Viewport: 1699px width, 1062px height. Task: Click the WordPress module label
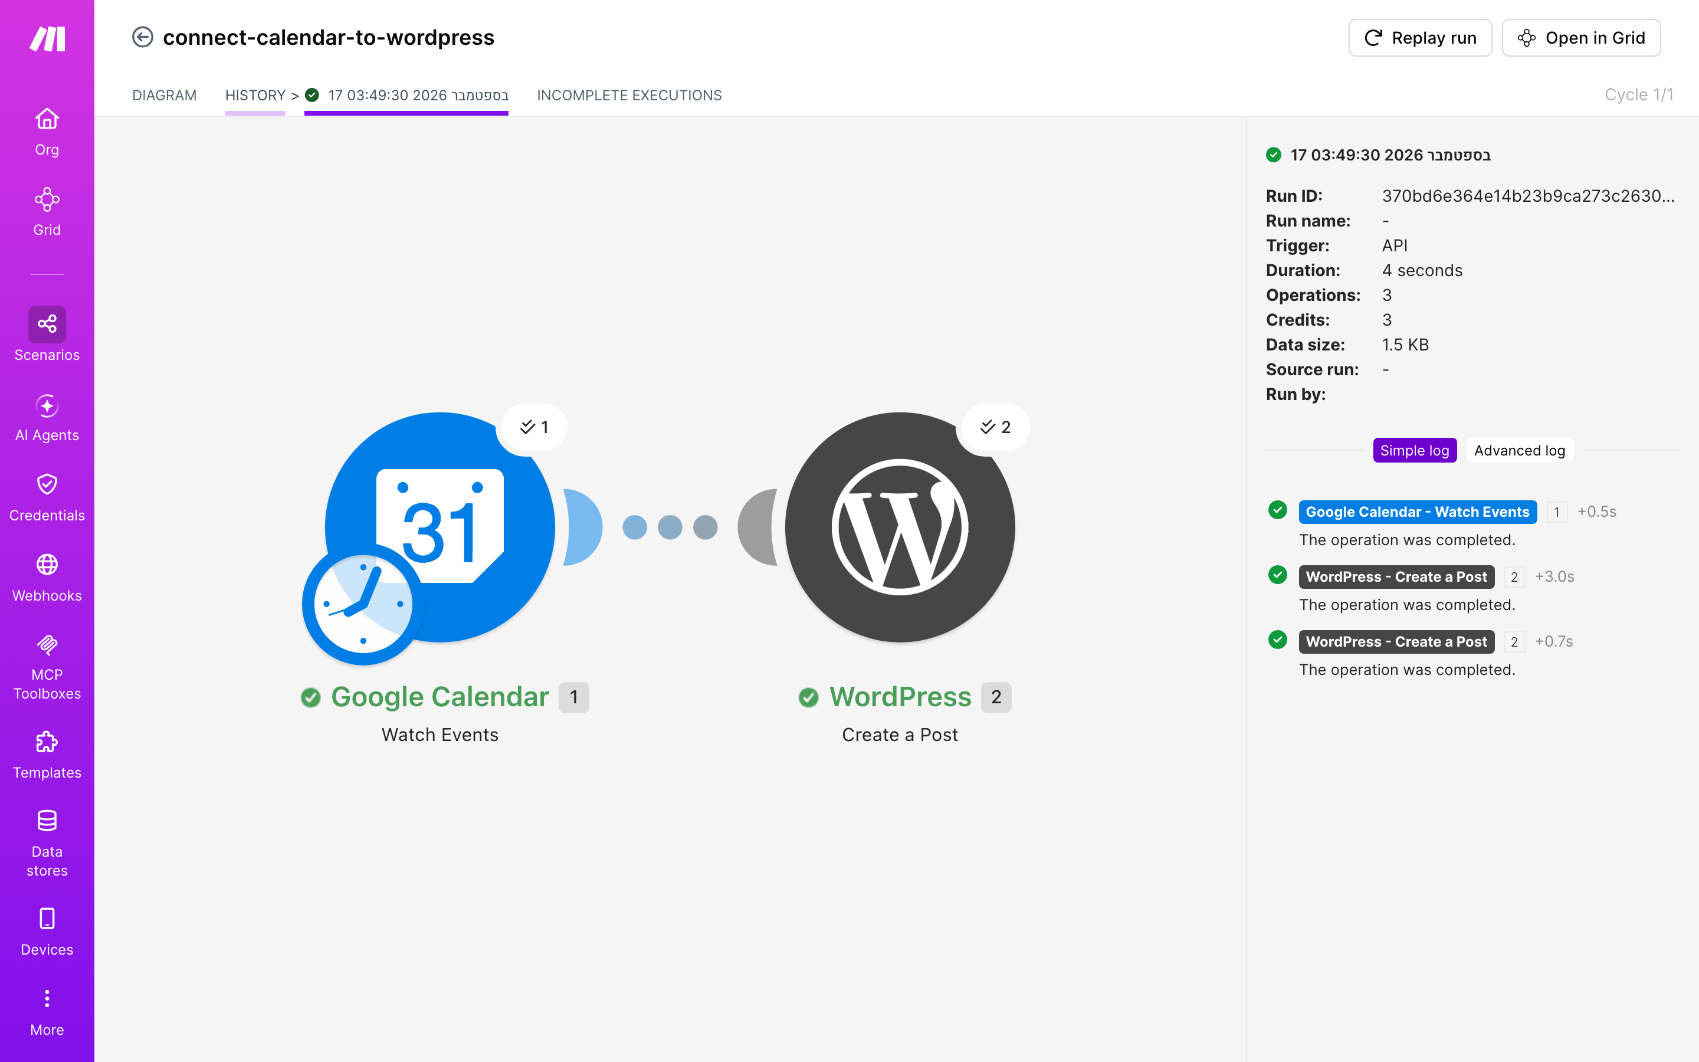click(900, 697)
